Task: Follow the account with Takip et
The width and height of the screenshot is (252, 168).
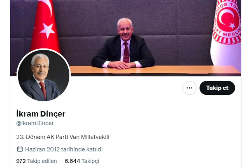Action: 217,88
